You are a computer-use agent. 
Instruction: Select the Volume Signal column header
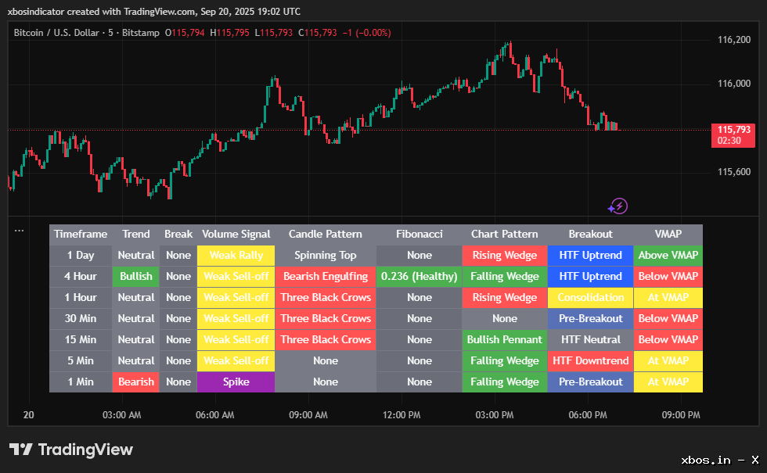[236, 234]
